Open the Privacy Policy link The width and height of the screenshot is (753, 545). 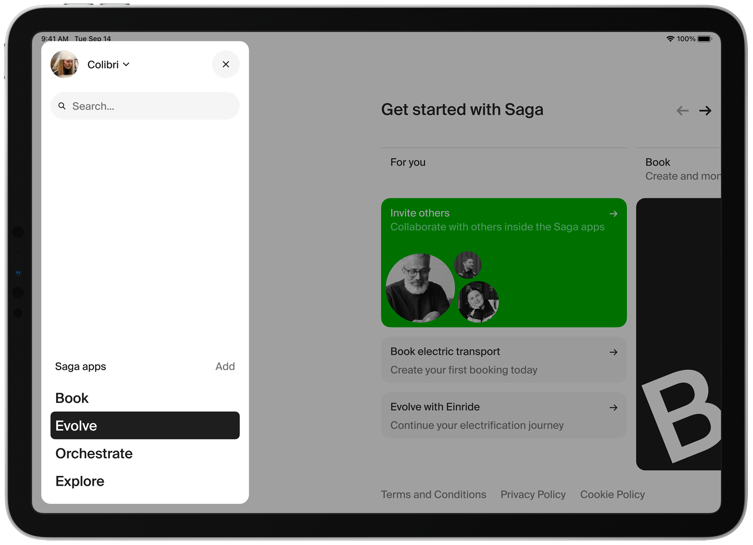[x=533, y=494]
